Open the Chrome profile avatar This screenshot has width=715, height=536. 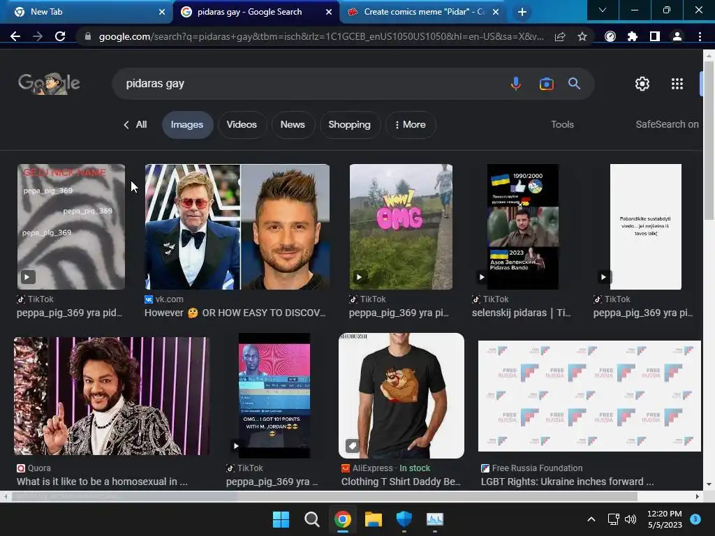pos(677,36)
